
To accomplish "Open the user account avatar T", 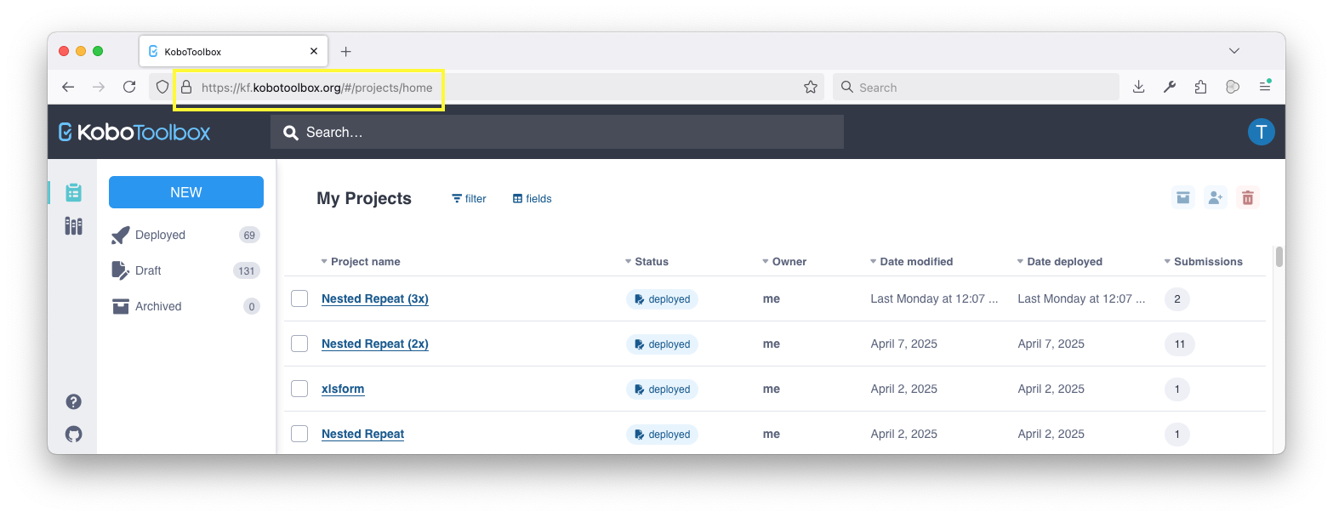I will (x=1261, y=132).
